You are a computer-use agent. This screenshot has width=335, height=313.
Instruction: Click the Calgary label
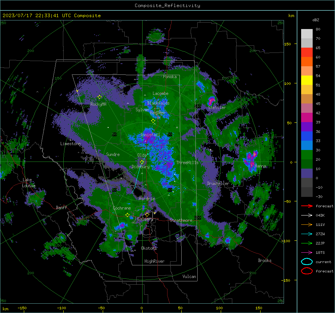point(145,219)
